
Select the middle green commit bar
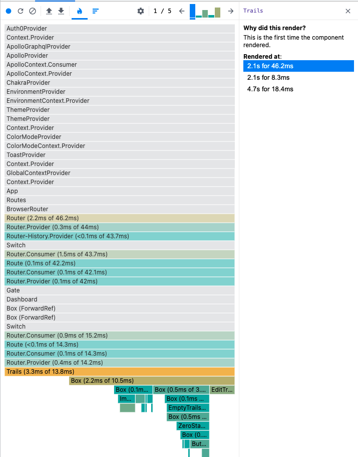(x=205, y=14)
